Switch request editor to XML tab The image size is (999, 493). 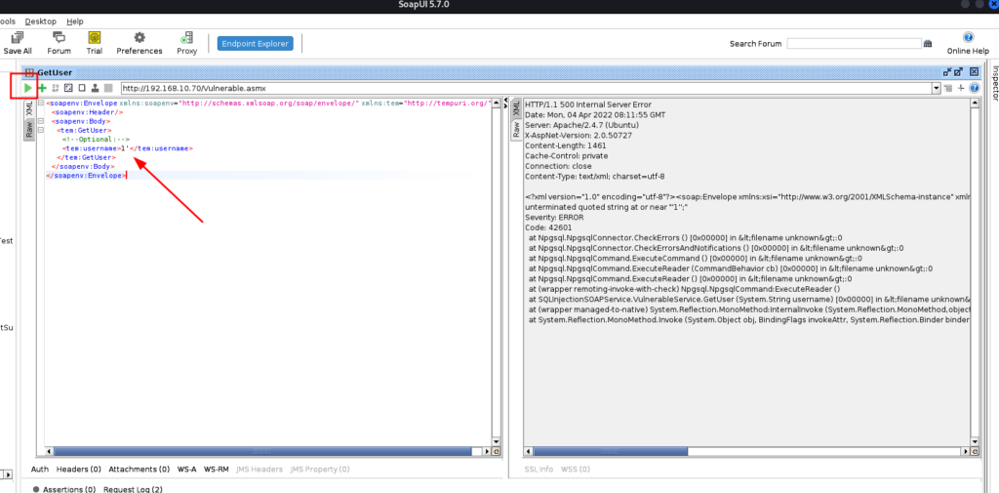[28, 109]
